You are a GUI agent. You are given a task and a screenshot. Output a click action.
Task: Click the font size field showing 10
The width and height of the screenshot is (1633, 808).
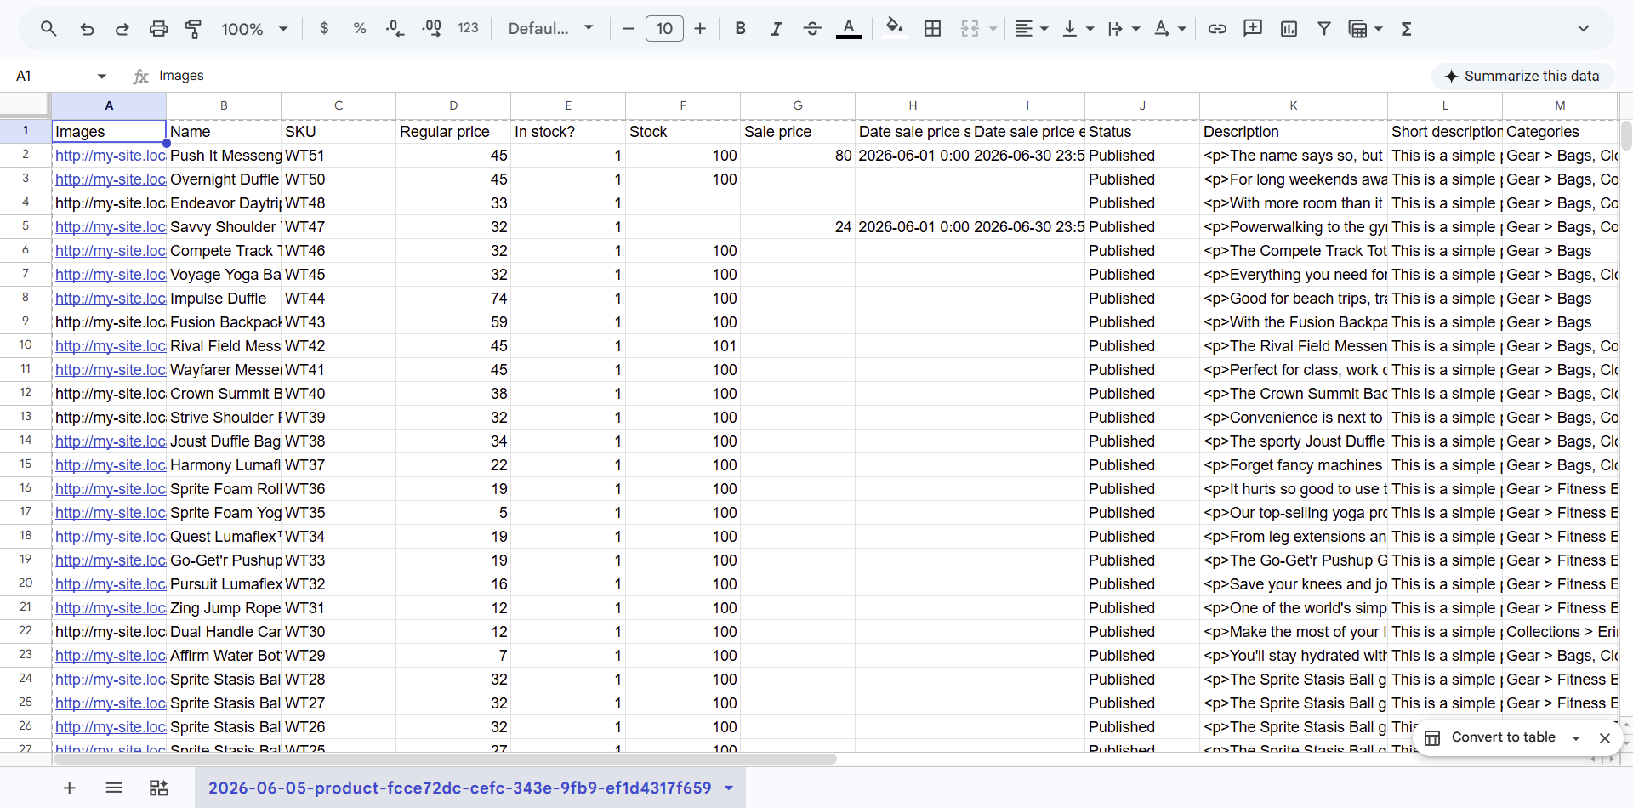point(664,29)
